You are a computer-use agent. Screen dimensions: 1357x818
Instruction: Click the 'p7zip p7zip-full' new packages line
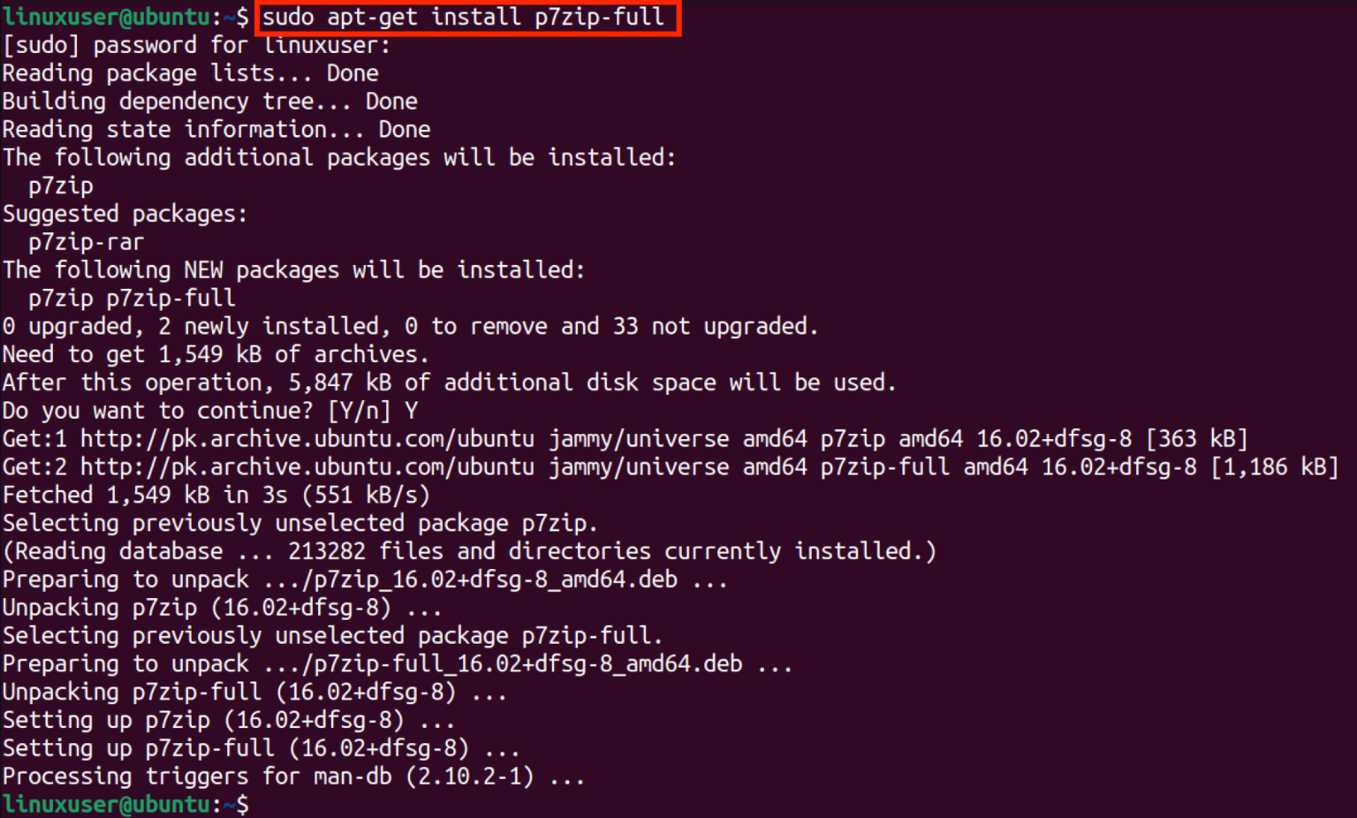click(132, 299)
